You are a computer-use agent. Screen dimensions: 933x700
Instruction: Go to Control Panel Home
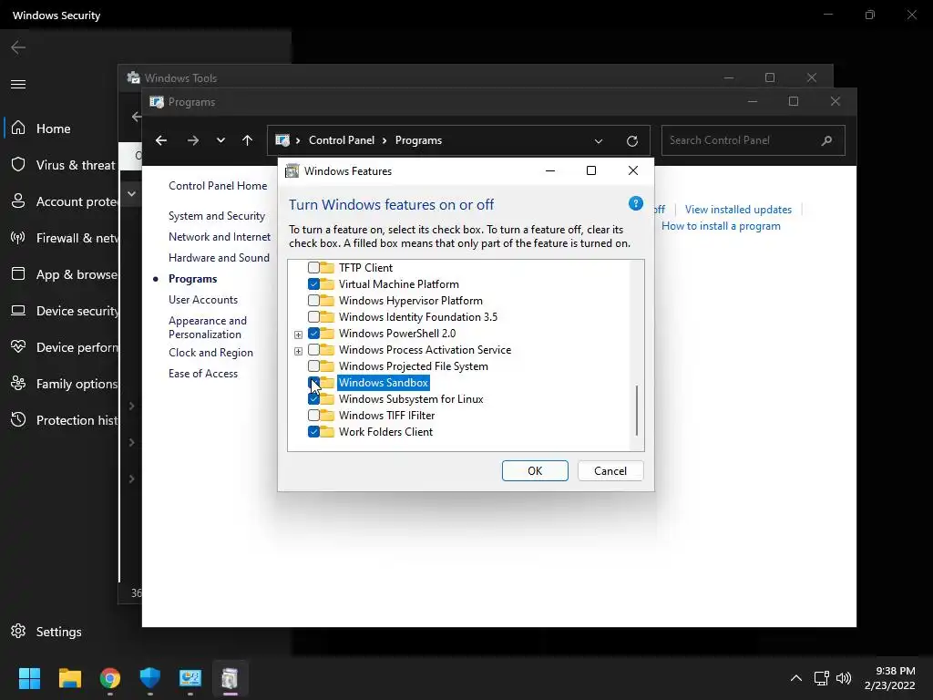point(218,186)
